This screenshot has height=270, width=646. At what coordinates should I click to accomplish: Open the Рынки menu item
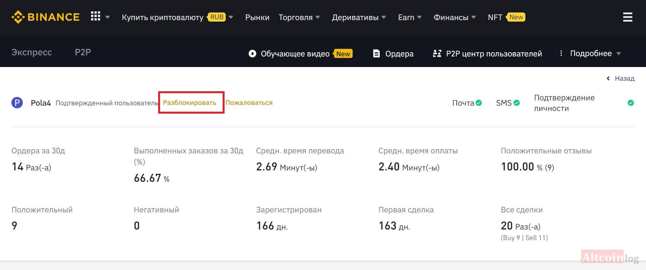257,17
